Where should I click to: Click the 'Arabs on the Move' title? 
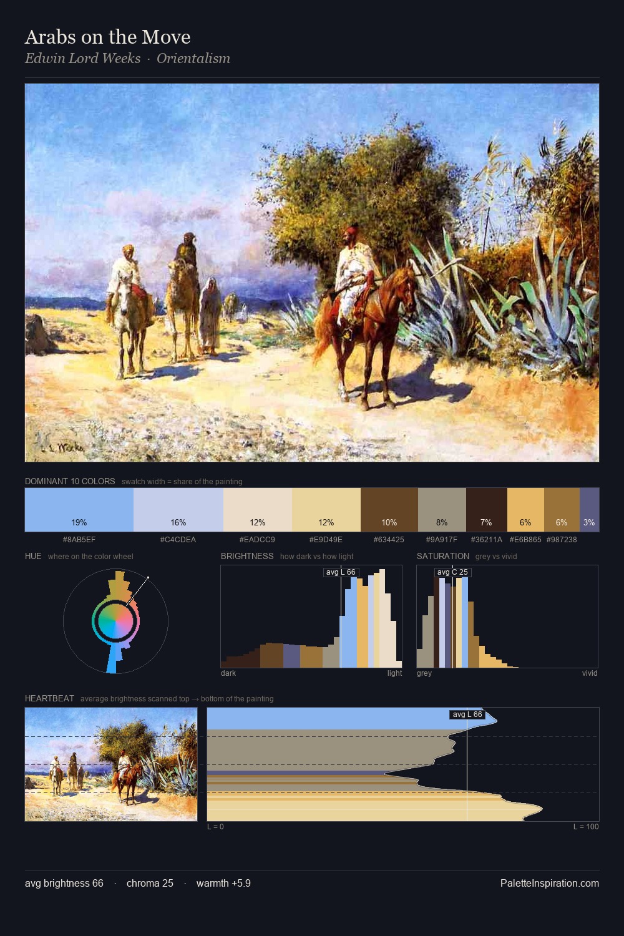click(x=108, y=37)
